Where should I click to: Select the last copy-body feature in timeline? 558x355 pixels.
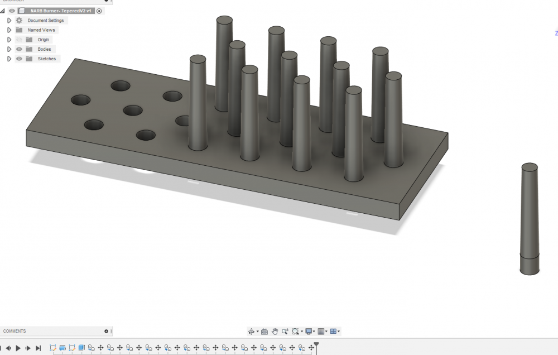(302, 348)
